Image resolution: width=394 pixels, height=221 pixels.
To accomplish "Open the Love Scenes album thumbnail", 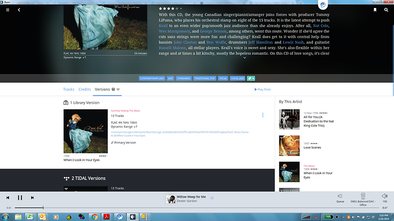I will 289,146.
